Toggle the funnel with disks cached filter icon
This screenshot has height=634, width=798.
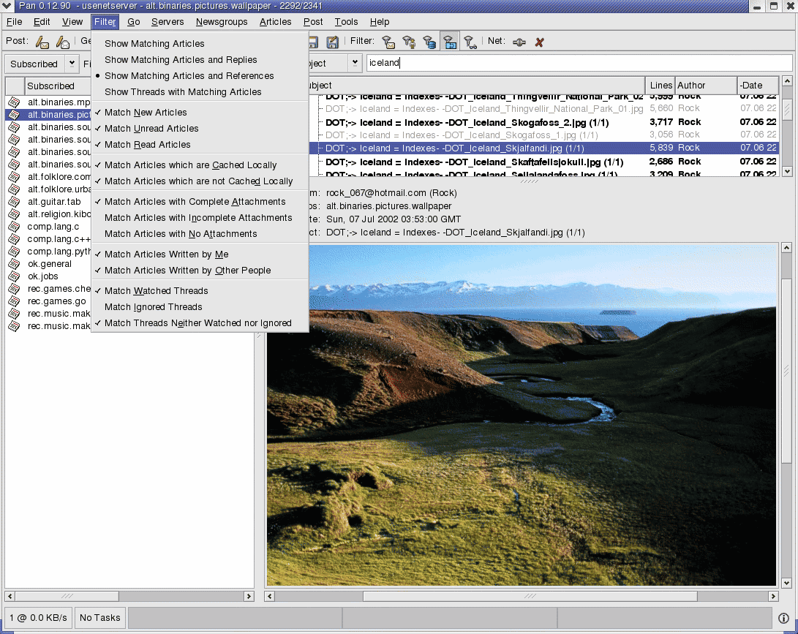[429, 42]
